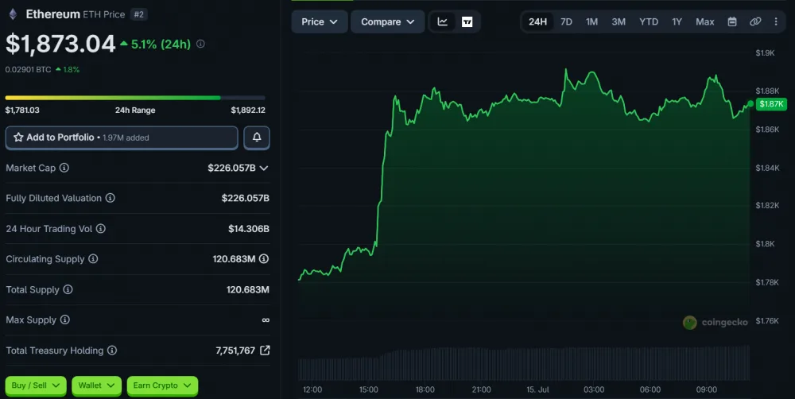Open the Compare dropdown
Viewport: 795px width, 399px height.
click(388, 21)
